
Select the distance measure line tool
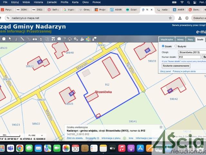pos(22,39)
